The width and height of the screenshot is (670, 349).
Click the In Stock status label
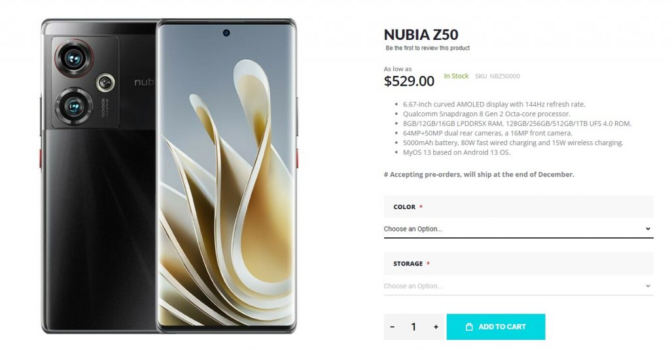(456, 76)
